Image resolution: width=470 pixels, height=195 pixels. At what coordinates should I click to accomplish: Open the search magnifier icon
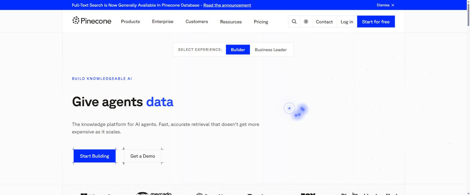tap(294, 22)
